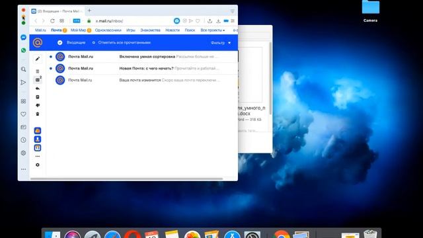
Task: Open personal news icon in Opera sidebar
Action: 24,127
